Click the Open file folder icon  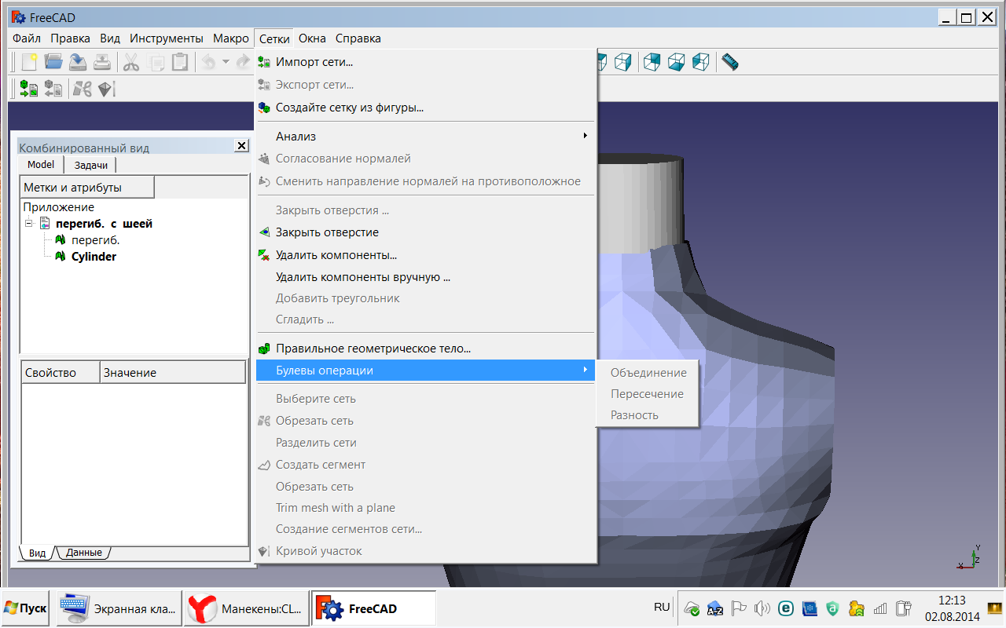(x=53, y=62)
